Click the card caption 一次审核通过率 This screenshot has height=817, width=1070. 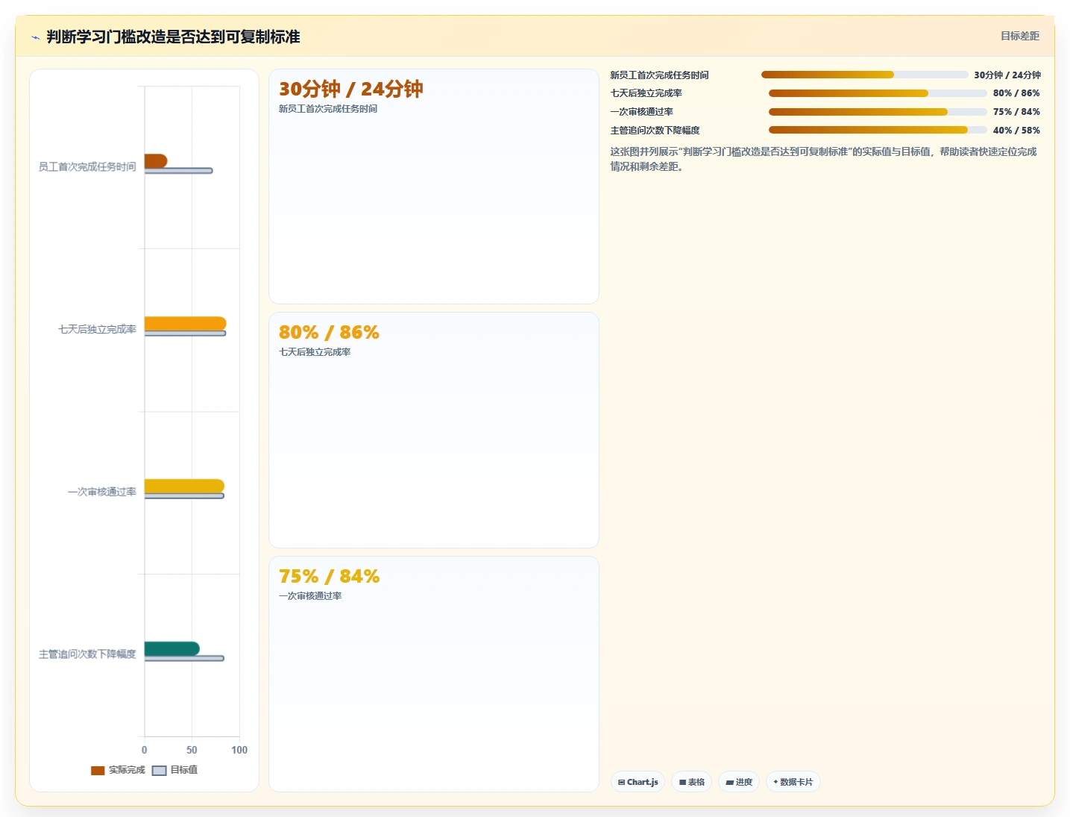310,596
